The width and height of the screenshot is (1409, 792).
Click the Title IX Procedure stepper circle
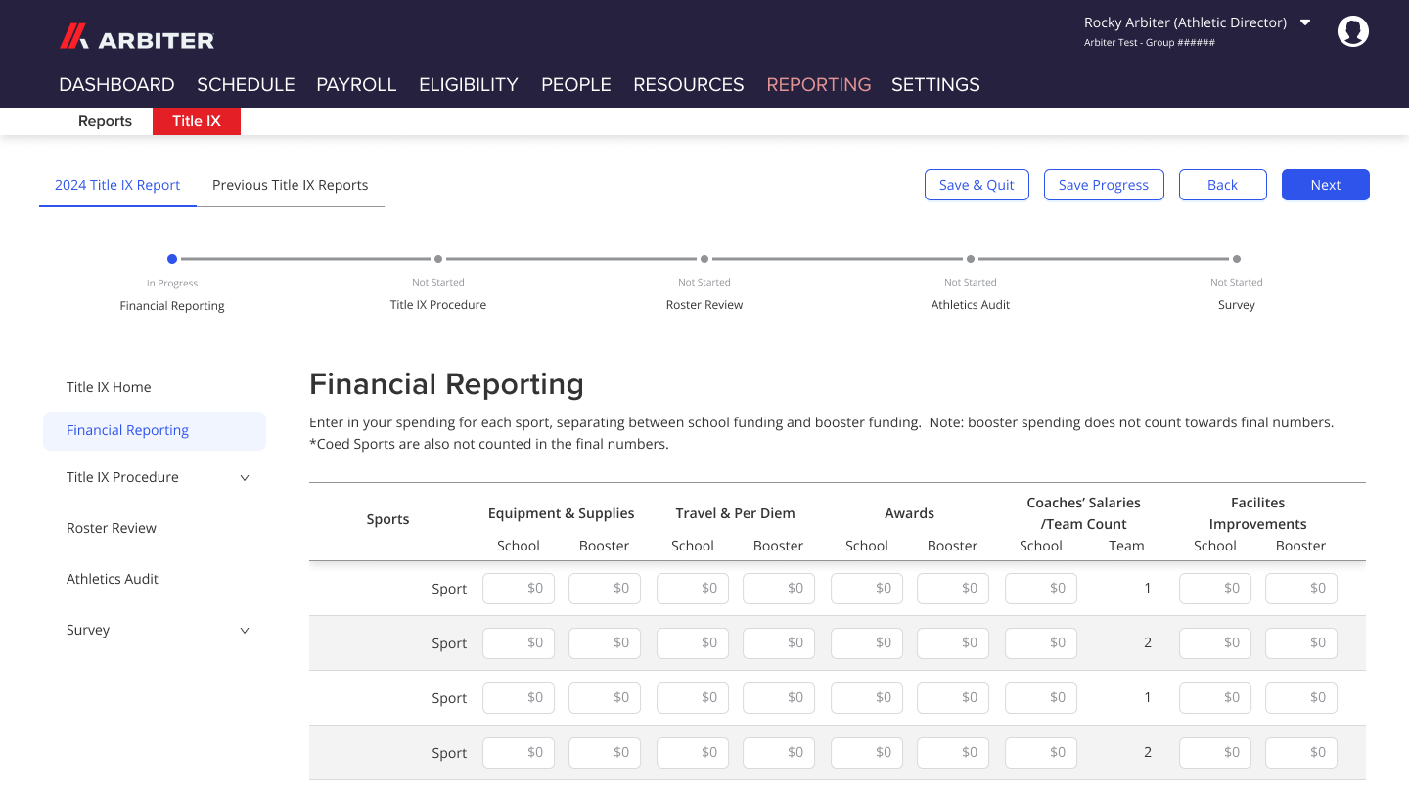(437, 259)
